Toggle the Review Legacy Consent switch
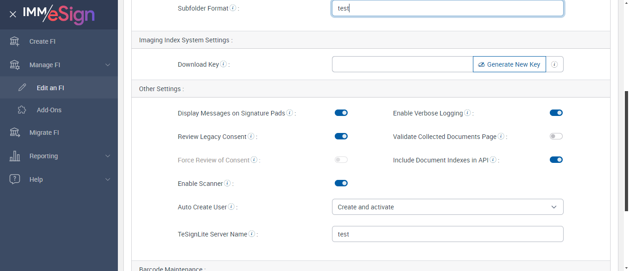The image size is (629, 271). click(341, 136)
